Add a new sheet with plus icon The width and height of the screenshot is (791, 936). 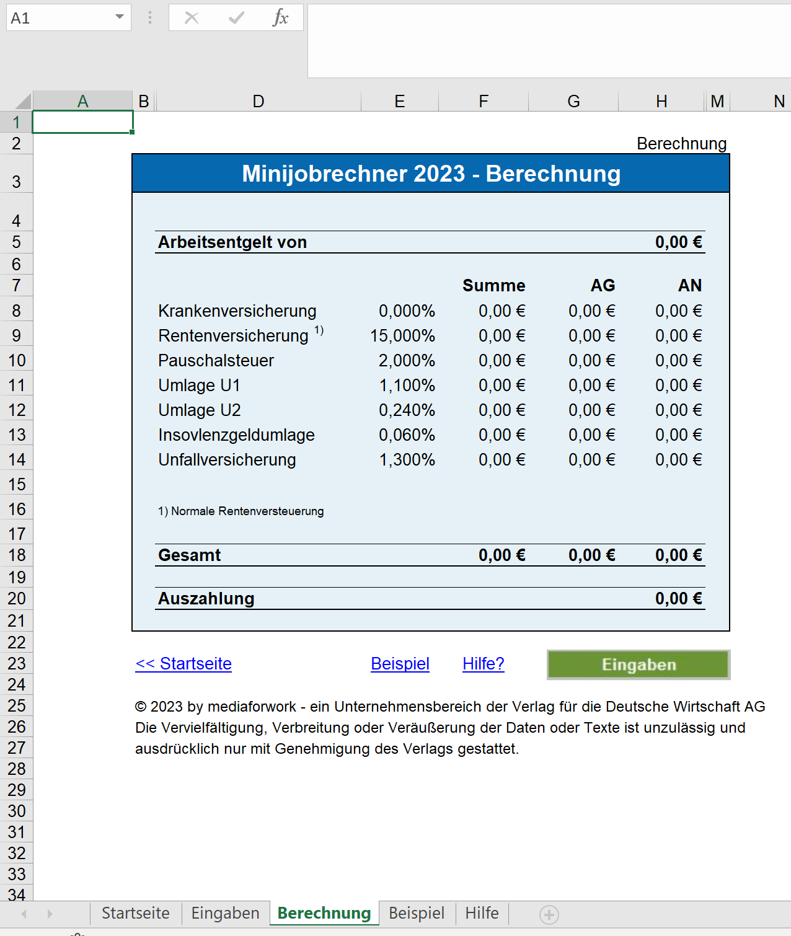(x=549, y=914)
